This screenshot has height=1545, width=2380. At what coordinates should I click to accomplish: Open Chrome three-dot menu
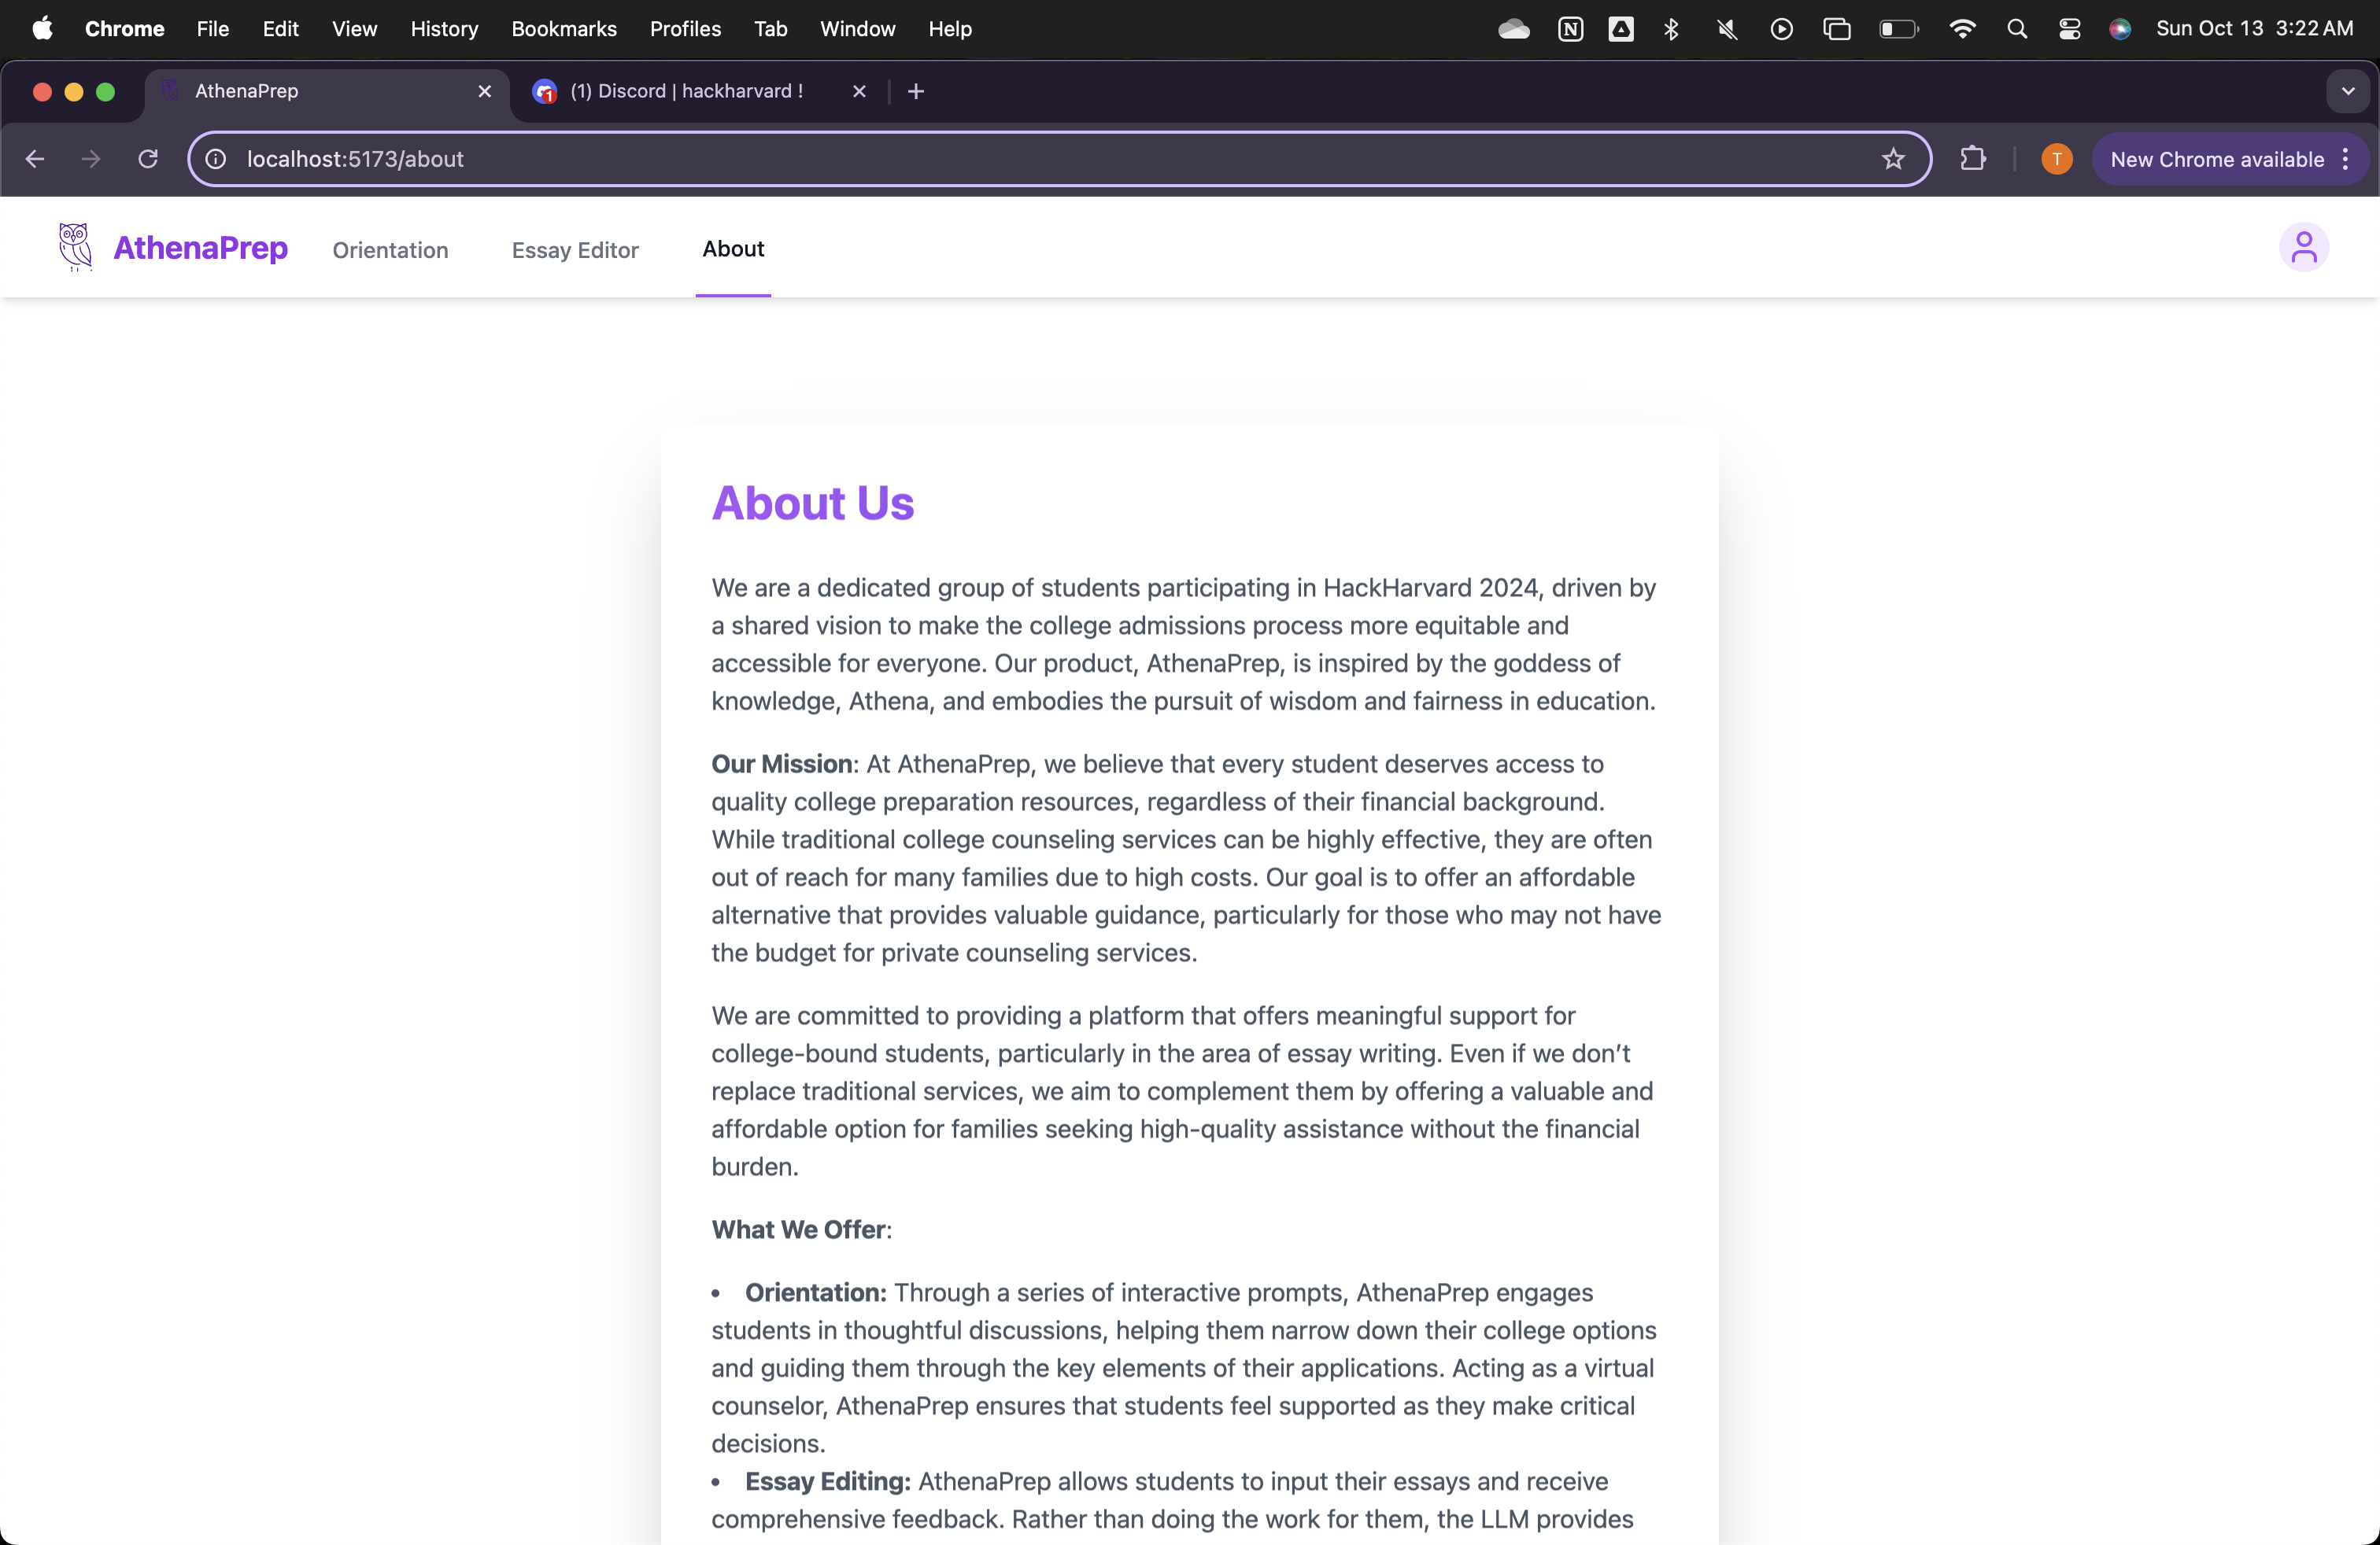(2345, 159)
